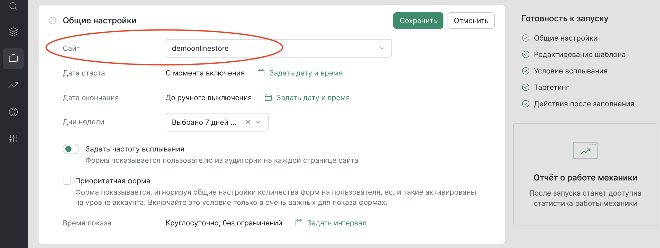This screenshot has height=248, width=660.
Task: Click Приоритетная форма label
Action: (x=113, y=181)
